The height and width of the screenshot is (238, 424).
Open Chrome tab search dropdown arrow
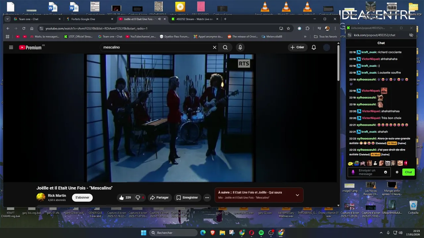tap(8, 19)
